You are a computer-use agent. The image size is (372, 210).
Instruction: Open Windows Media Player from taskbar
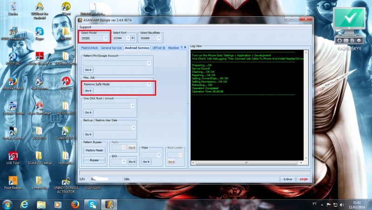[58, 204]
